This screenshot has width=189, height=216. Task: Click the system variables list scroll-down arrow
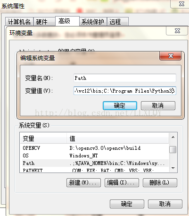173,168
